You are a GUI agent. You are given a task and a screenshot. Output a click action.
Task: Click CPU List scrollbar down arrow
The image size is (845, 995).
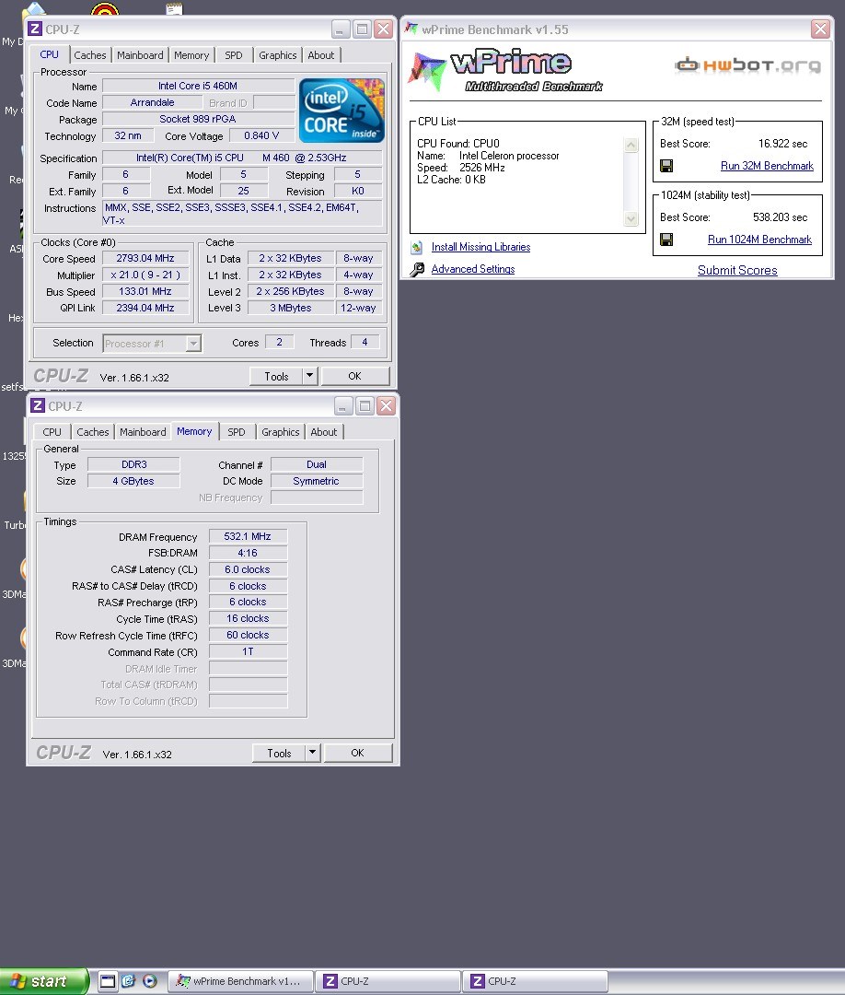[631, 219]
